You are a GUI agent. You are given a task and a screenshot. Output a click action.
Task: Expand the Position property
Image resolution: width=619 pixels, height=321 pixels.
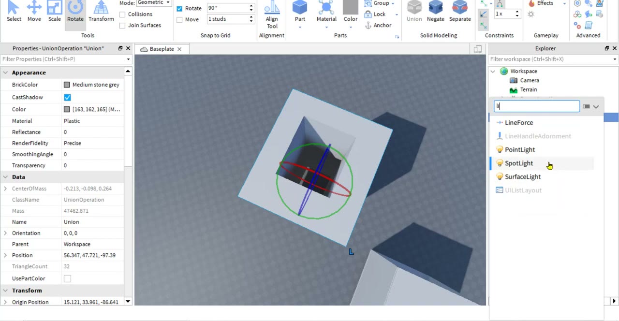click(5, 255)
